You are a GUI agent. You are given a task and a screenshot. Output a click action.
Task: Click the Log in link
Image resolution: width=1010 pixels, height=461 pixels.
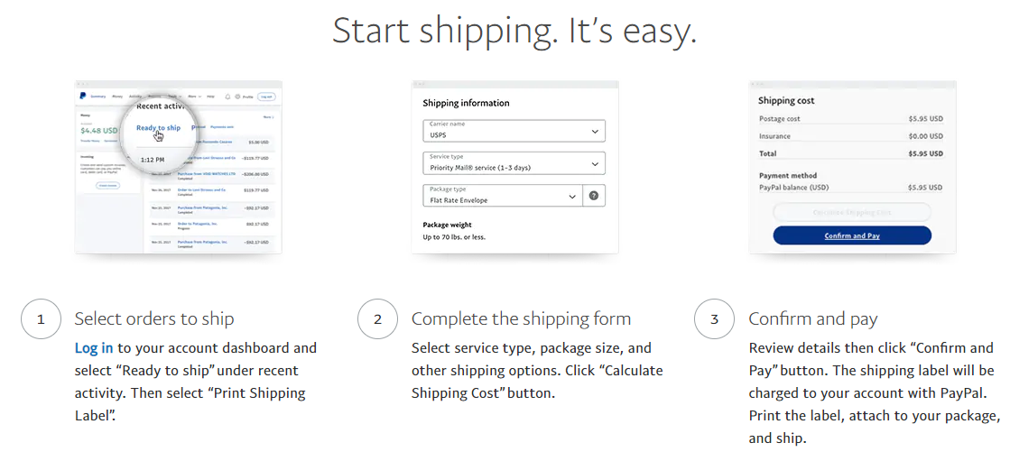click(x=94, y=348)
